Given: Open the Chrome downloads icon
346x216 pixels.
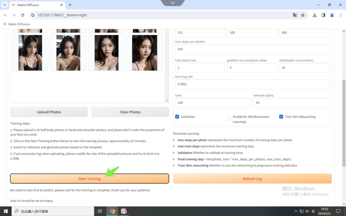Looking at the screenshot, I should [x=315, y=15].
